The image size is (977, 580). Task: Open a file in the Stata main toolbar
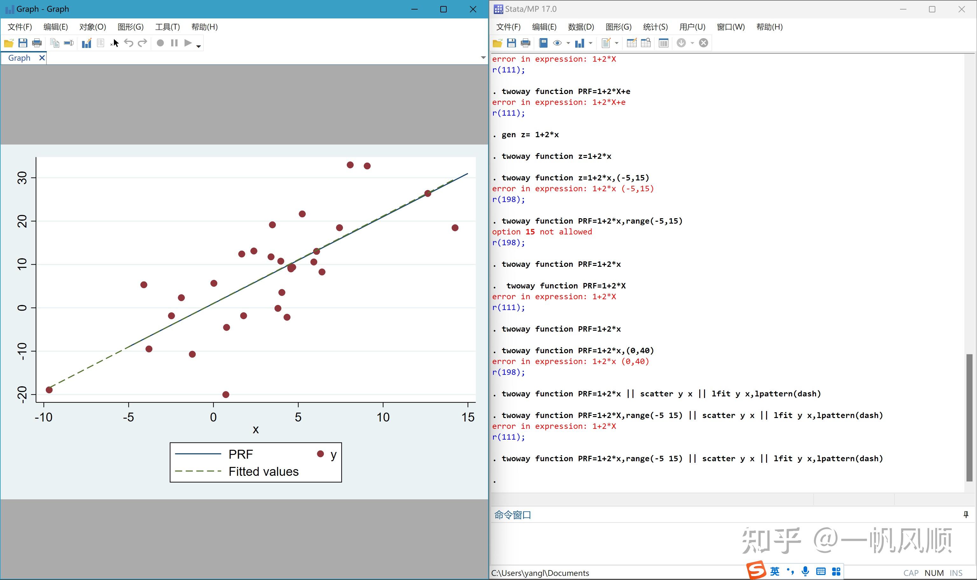498,43
